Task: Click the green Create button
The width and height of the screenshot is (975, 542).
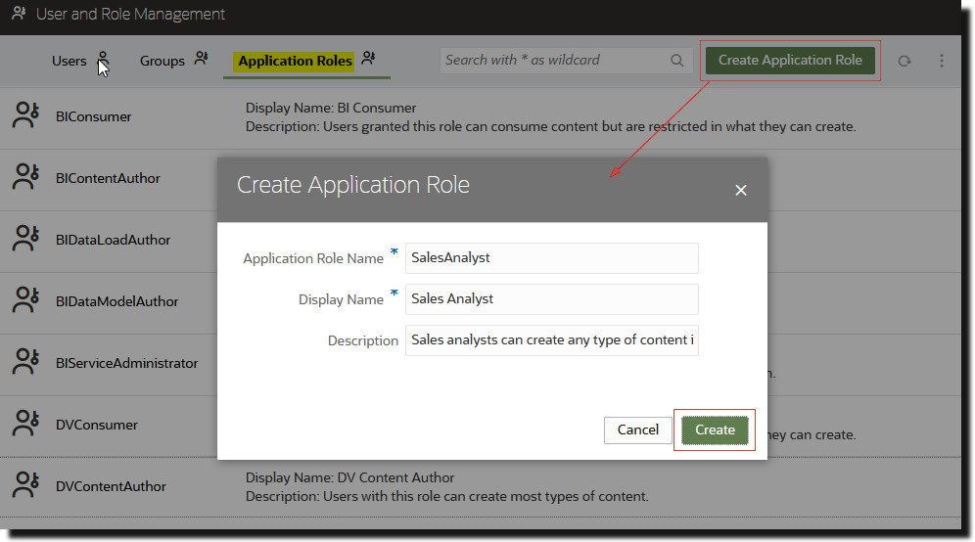Action: click(715, 430)
